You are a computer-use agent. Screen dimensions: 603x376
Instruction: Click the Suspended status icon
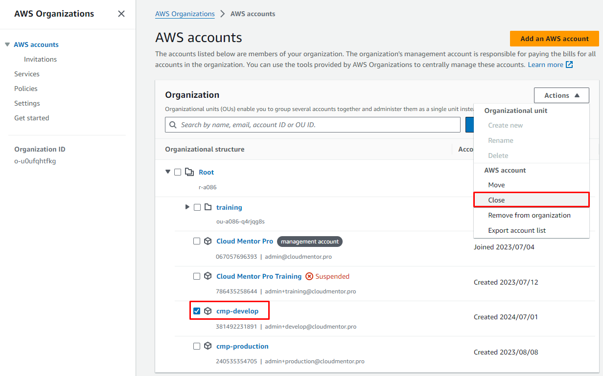point(309,276)
